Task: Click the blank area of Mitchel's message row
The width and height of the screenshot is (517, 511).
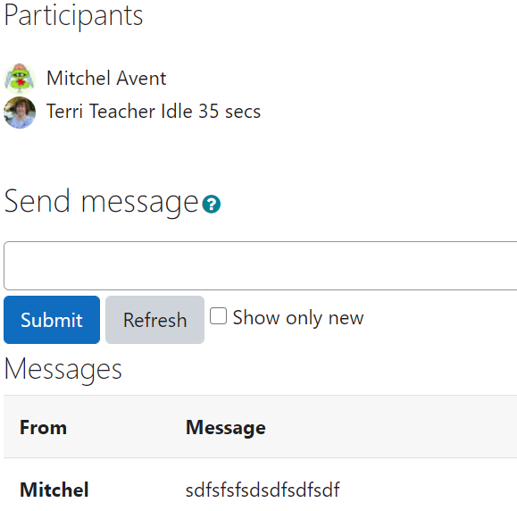Action: pyautogui.click(x=429, y=490)
